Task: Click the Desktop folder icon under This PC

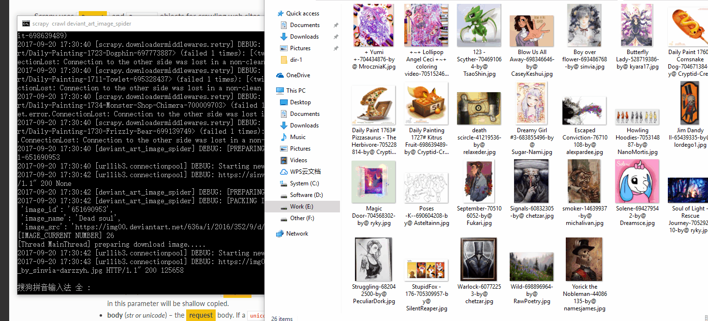Action: [284, 102]
